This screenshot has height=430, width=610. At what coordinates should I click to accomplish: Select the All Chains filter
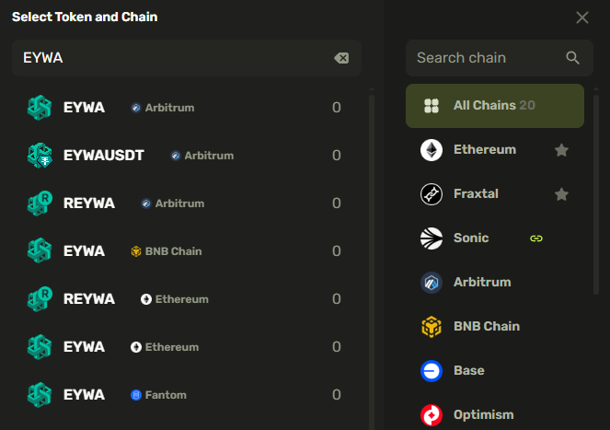pyautogui.click(x=495, y=106)
